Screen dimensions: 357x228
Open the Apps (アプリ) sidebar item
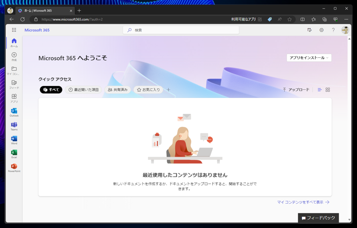(14, 98)
